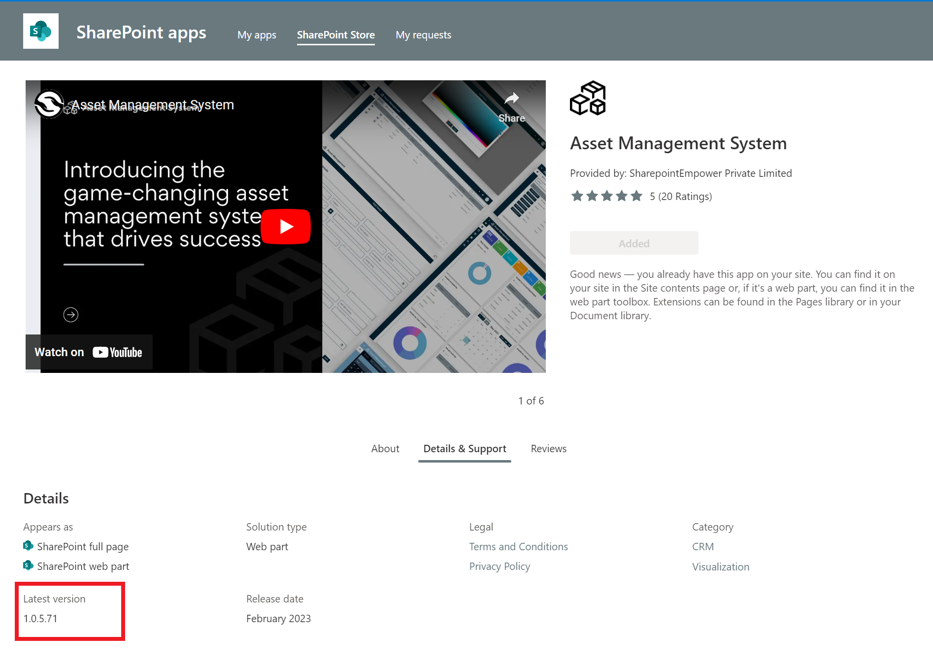Click the Asset Management System cube app icon
The width and height of the screenshot is (933, 666).
pos(588,98)
